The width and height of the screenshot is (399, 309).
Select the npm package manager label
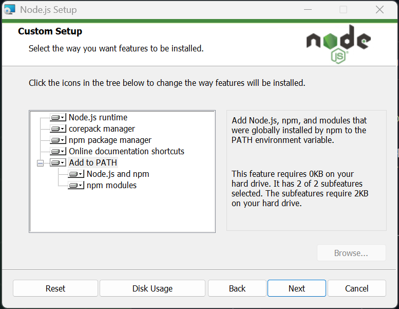[110, 140]
